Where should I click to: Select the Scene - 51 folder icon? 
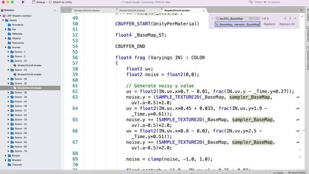pyautogui.click(x=12, y=111)
